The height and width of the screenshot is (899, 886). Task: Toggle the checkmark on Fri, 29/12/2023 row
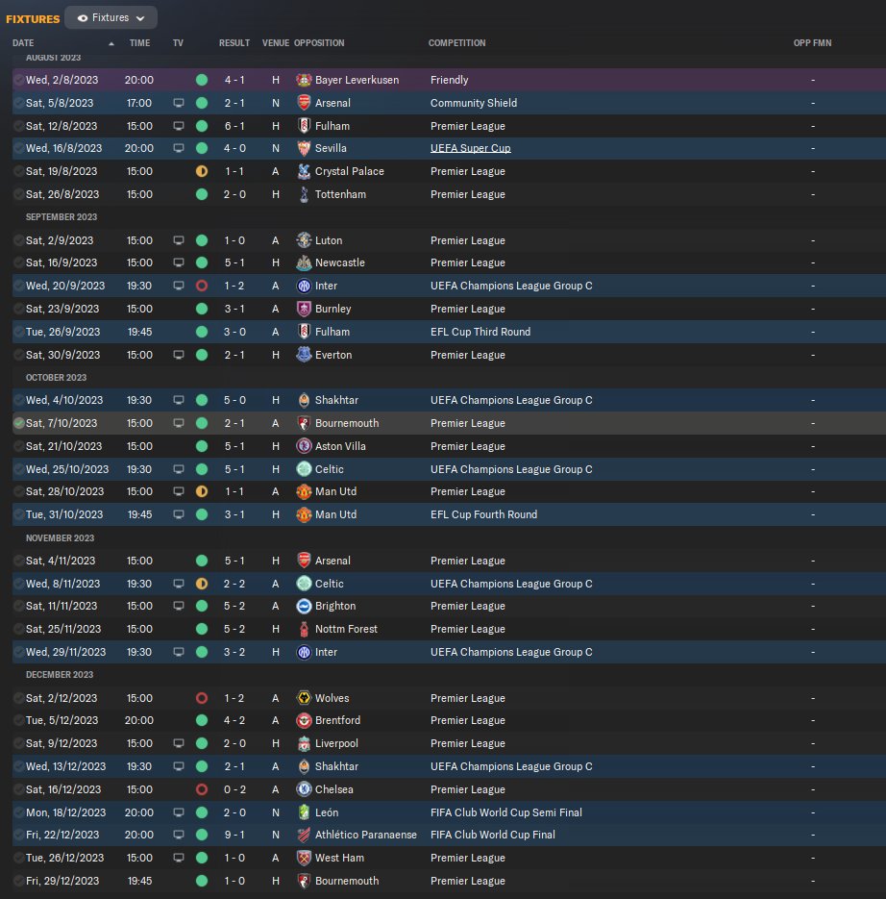[x=19, y=881]
